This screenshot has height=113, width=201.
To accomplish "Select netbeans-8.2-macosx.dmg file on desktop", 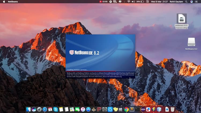I will coord(181,21).
